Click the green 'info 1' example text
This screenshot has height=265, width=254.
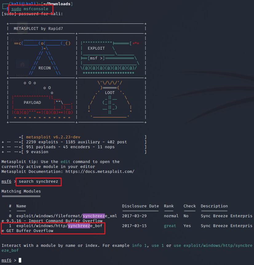[139, 246]
